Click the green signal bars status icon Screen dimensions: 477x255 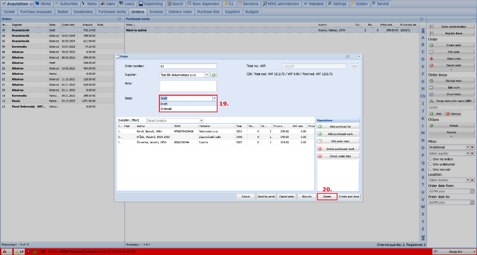35,252
